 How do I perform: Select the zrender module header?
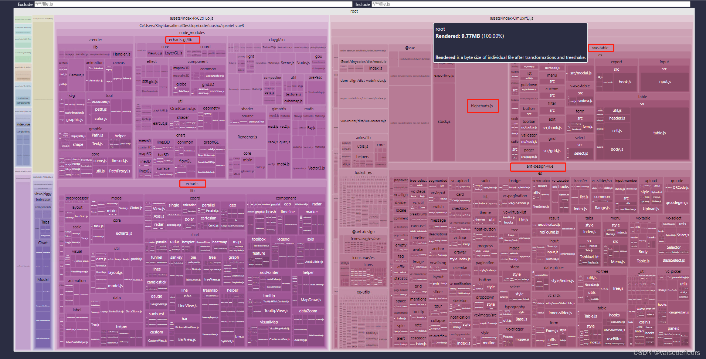(x=95, y=40)
